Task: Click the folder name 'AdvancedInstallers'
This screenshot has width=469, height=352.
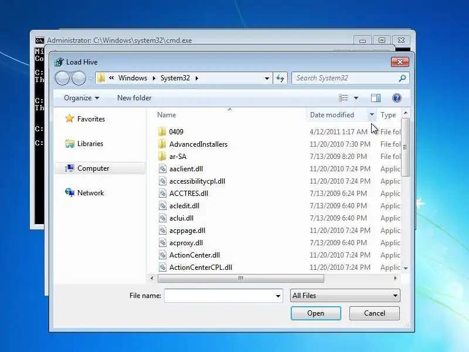Action: [198, 144]
